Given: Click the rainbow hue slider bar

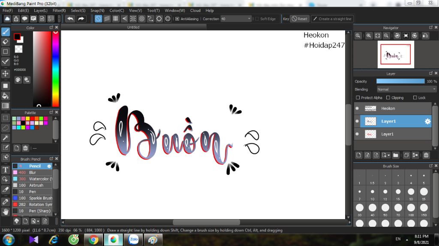Looking at the screenshot, I should coord(55,69).
